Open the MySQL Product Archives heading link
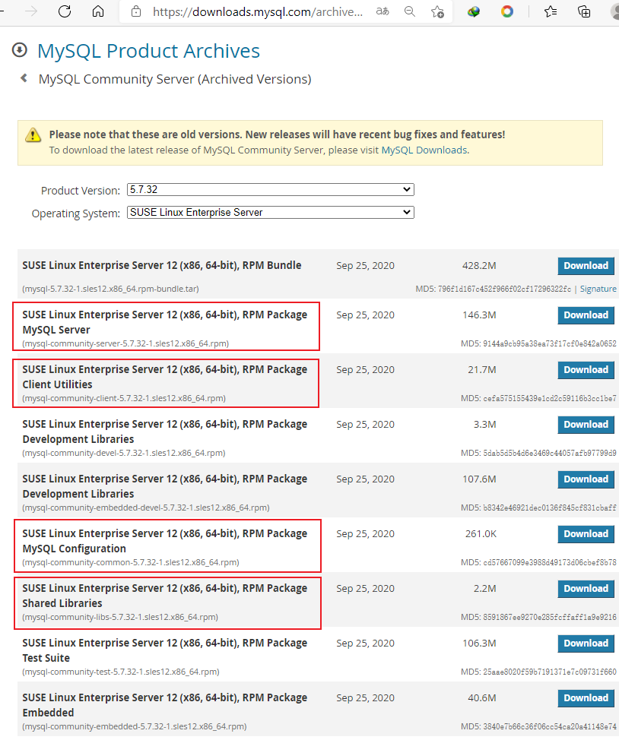619x740 pixels. point(148,51)
